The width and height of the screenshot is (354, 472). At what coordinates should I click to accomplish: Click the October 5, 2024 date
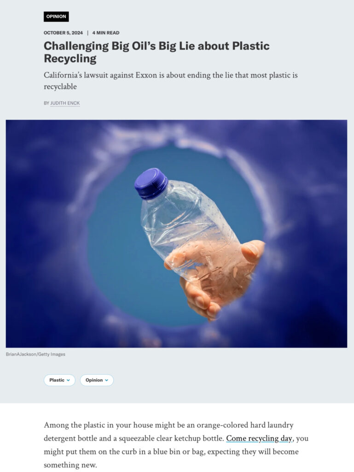click(x=63, y=33)
